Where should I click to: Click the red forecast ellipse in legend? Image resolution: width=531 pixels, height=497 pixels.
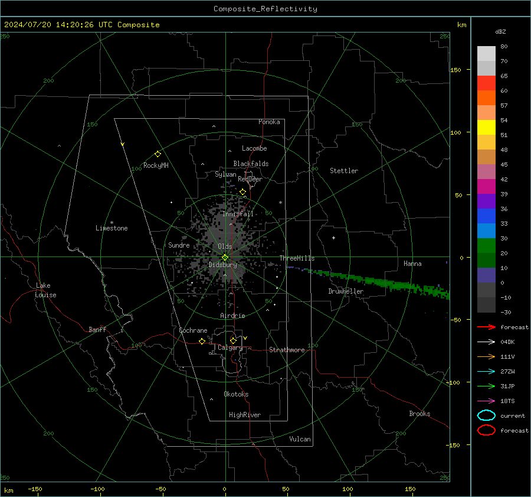486,430
